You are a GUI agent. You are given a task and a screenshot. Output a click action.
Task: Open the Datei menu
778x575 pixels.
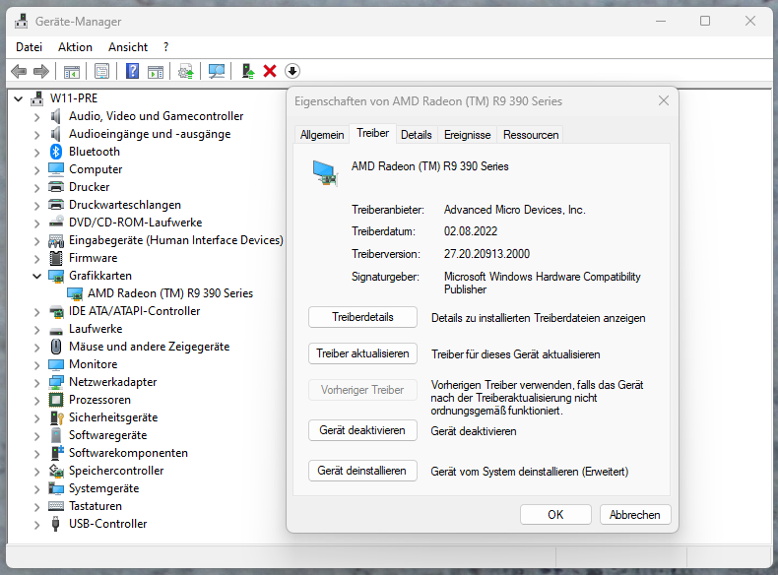(x=29, y=47)
